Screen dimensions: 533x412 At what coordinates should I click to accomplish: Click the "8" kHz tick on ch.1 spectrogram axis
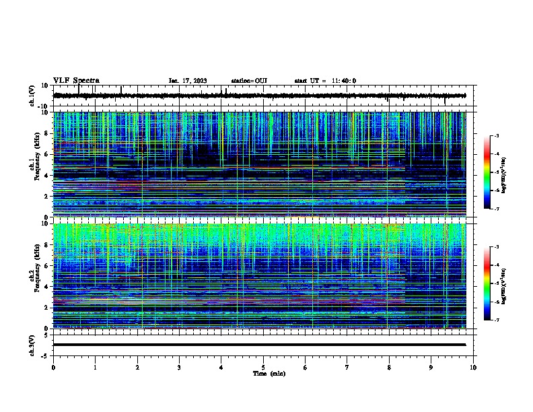[x=46, y=133]
